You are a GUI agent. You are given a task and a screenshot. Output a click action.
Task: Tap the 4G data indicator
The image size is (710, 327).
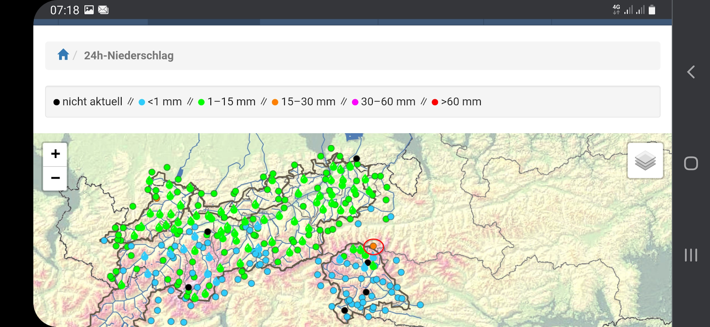(616, 10)
